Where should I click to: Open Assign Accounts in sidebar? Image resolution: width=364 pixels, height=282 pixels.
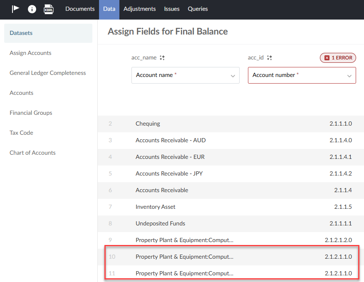pos(30,53)
